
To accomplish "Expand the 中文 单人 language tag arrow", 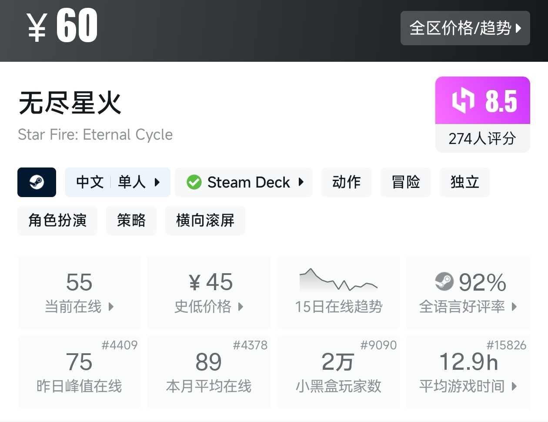I will click(157, 182).
